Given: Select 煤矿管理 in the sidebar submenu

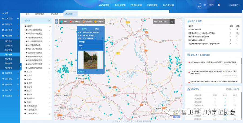Looking at the screenshot, I should (x=9, y=59).
